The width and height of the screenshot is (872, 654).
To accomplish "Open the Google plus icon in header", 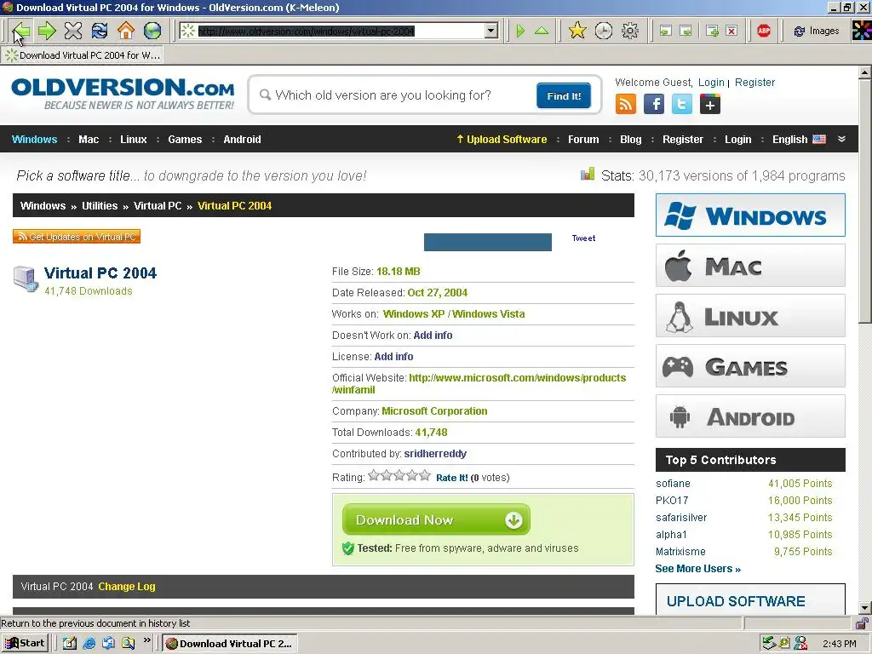I will point(710,104).
